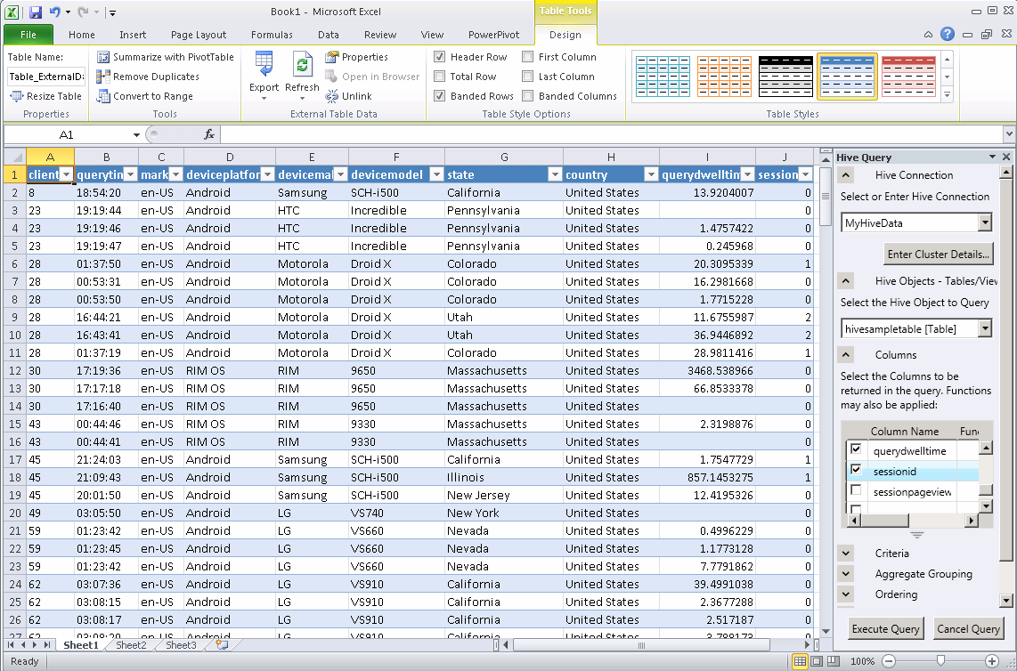Enable the Total Row checkbox
1017x671 pixels.
(x=440, y=77)
